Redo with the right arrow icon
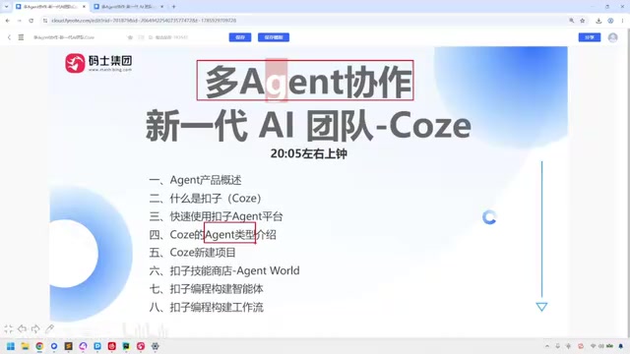 pos(35,329)
